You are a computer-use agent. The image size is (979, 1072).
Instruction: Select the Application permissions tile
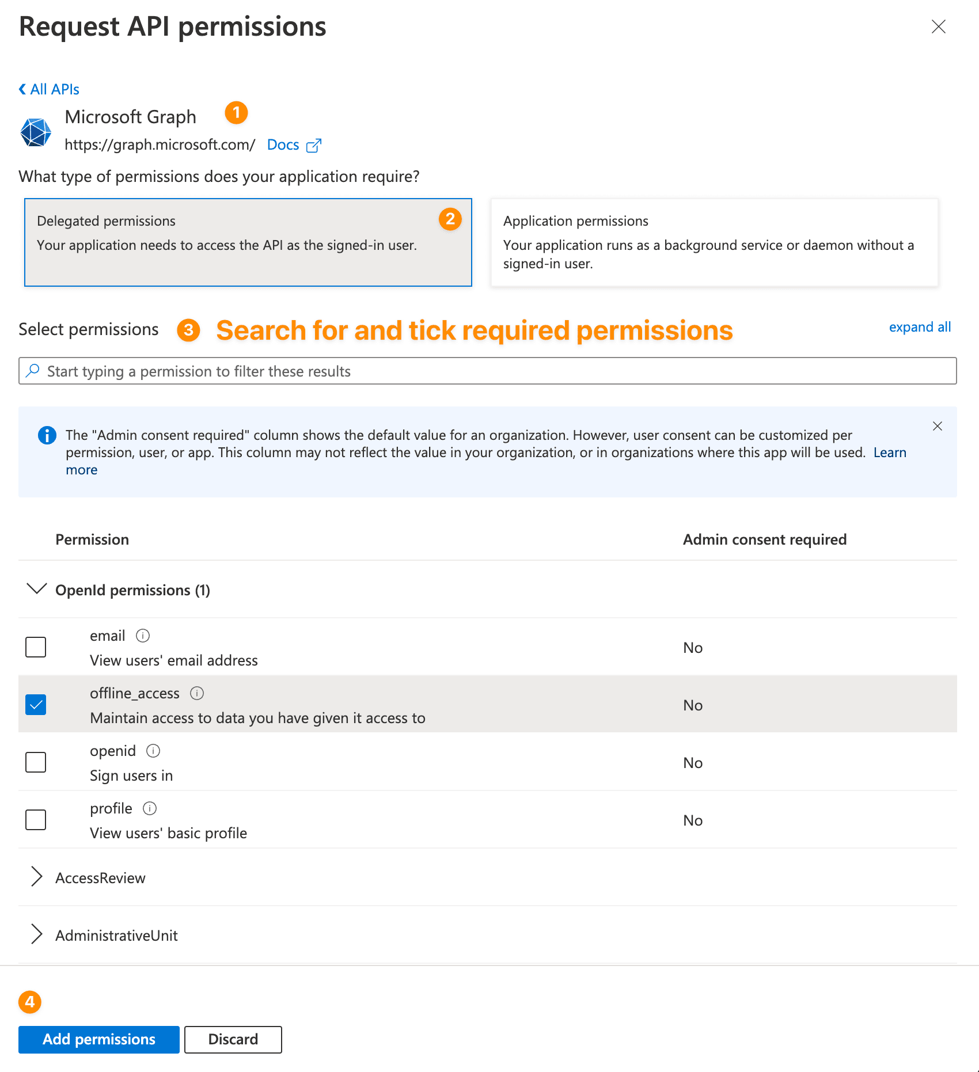(714, 242)
